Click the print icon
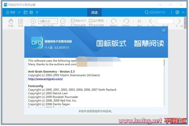The height and width of the screenshot is (126, 189). [x=31, y=12]
